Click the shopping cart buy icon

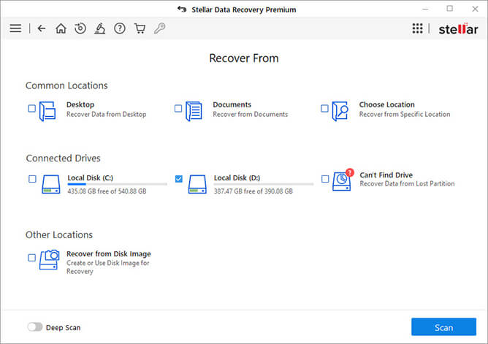[140, 28]
